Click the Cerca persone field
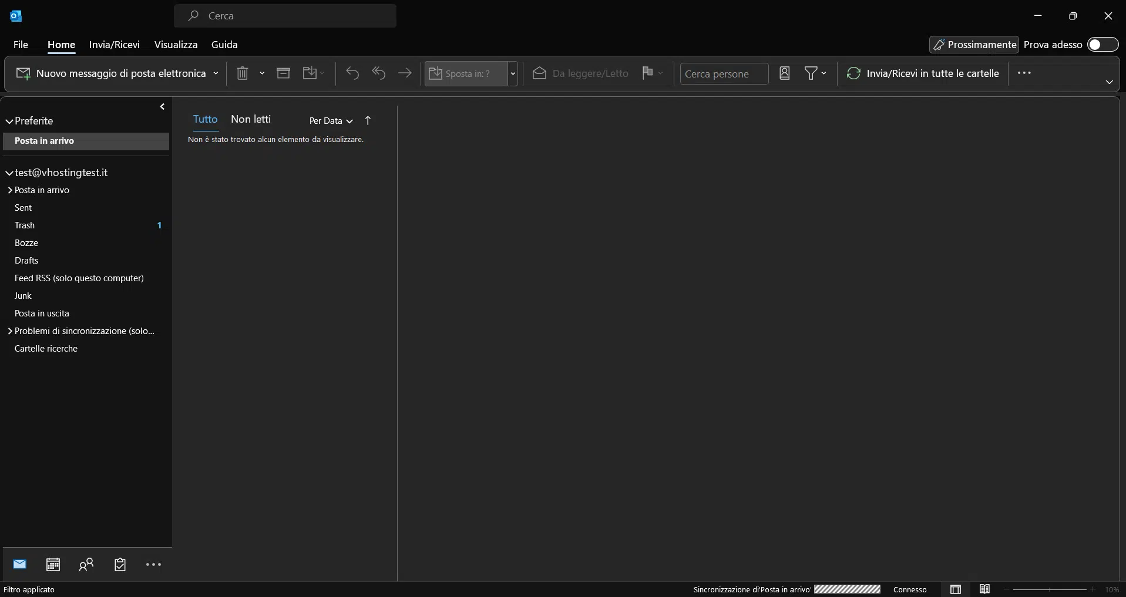1126x597 pixels. (x=724, y=73)
